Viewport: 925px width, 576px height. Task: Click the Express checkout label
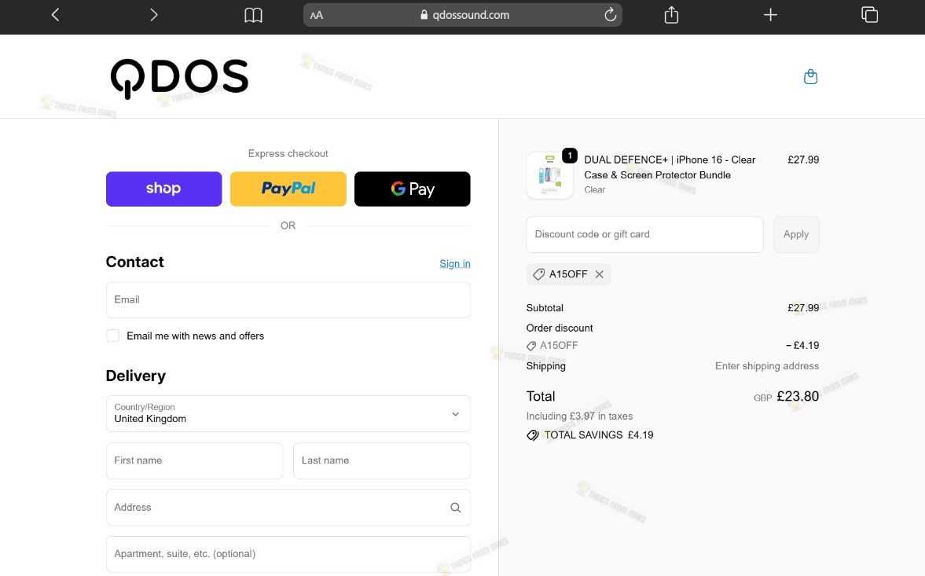pyautogui.click(x=288, y=153)
